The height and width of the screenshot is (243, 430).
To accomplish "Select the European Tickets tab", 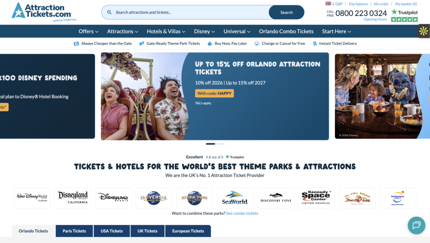I will [188, 231].
